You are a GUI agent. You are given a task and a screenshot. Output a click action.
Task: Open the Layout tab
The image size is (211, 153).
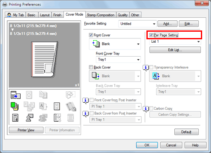pos(45,15)
